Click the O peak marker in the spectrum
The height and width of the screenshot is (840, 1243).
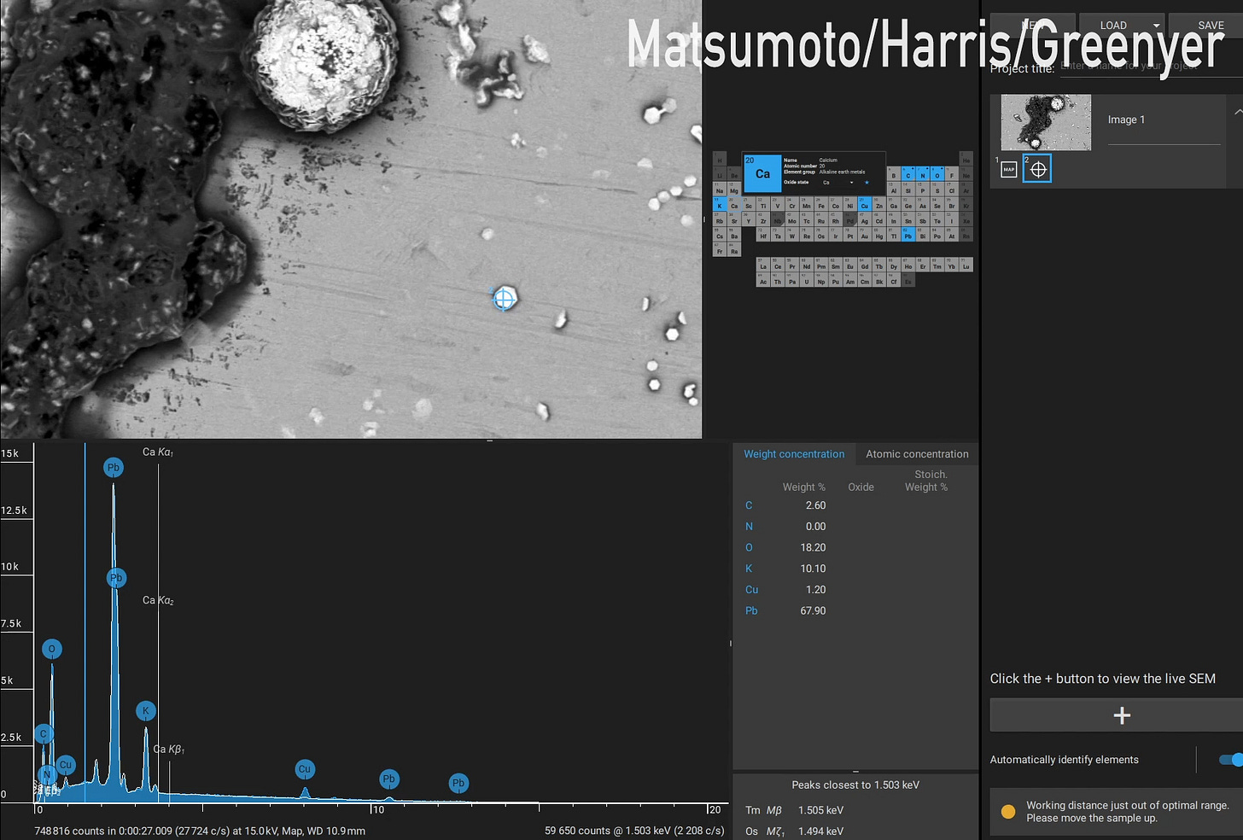click(52, 650)
